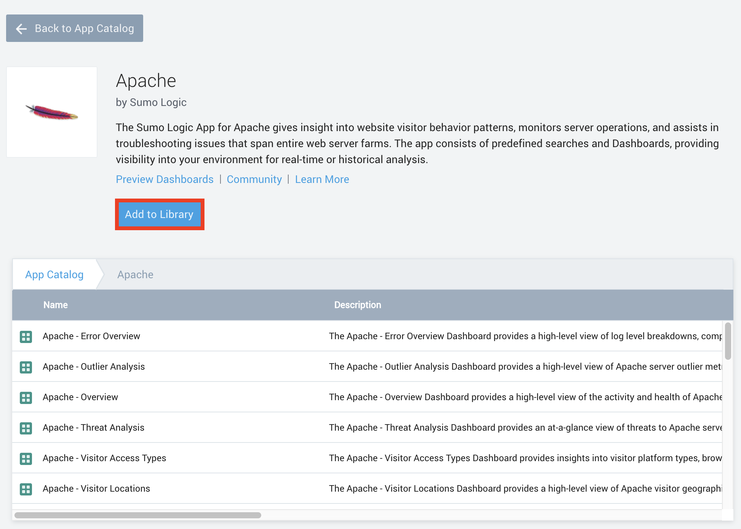Click the Error Overview Dashboard description text
This screenshot has height=529, width=741.
525,336
